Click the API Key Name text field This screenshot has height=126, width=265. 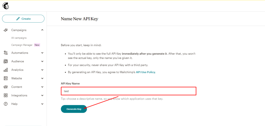128,91
